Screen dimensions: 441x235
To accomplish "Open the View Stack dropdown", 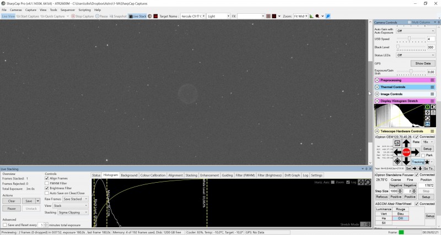I will 71,205.
